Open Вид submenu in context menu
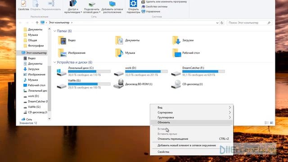 (192, 108)
